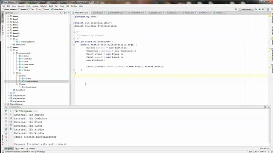The image size is (273, 153).
Task: Open the File menu
Action: (4, 6)
